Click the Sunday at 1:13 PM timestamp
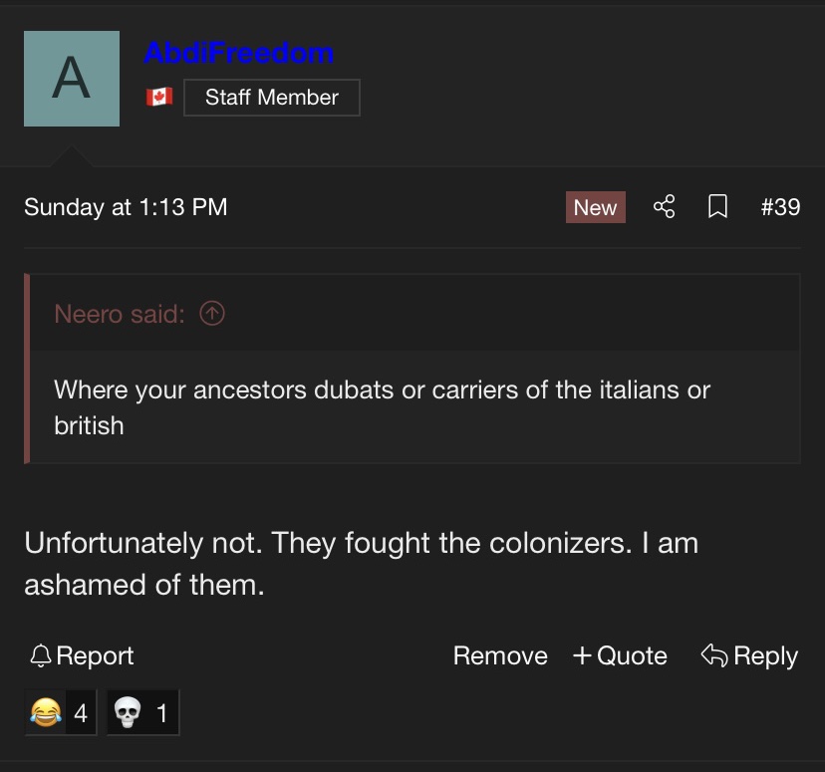Screen dimensions: 825x772 [126, 207]
